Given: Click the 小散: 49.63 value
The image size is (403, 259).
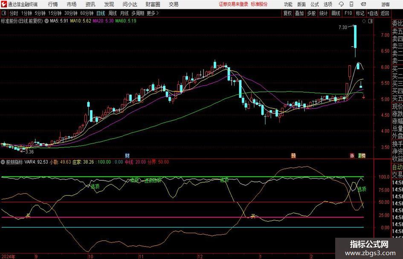Looking at the screenshot, I should click(x=60, y=162).
